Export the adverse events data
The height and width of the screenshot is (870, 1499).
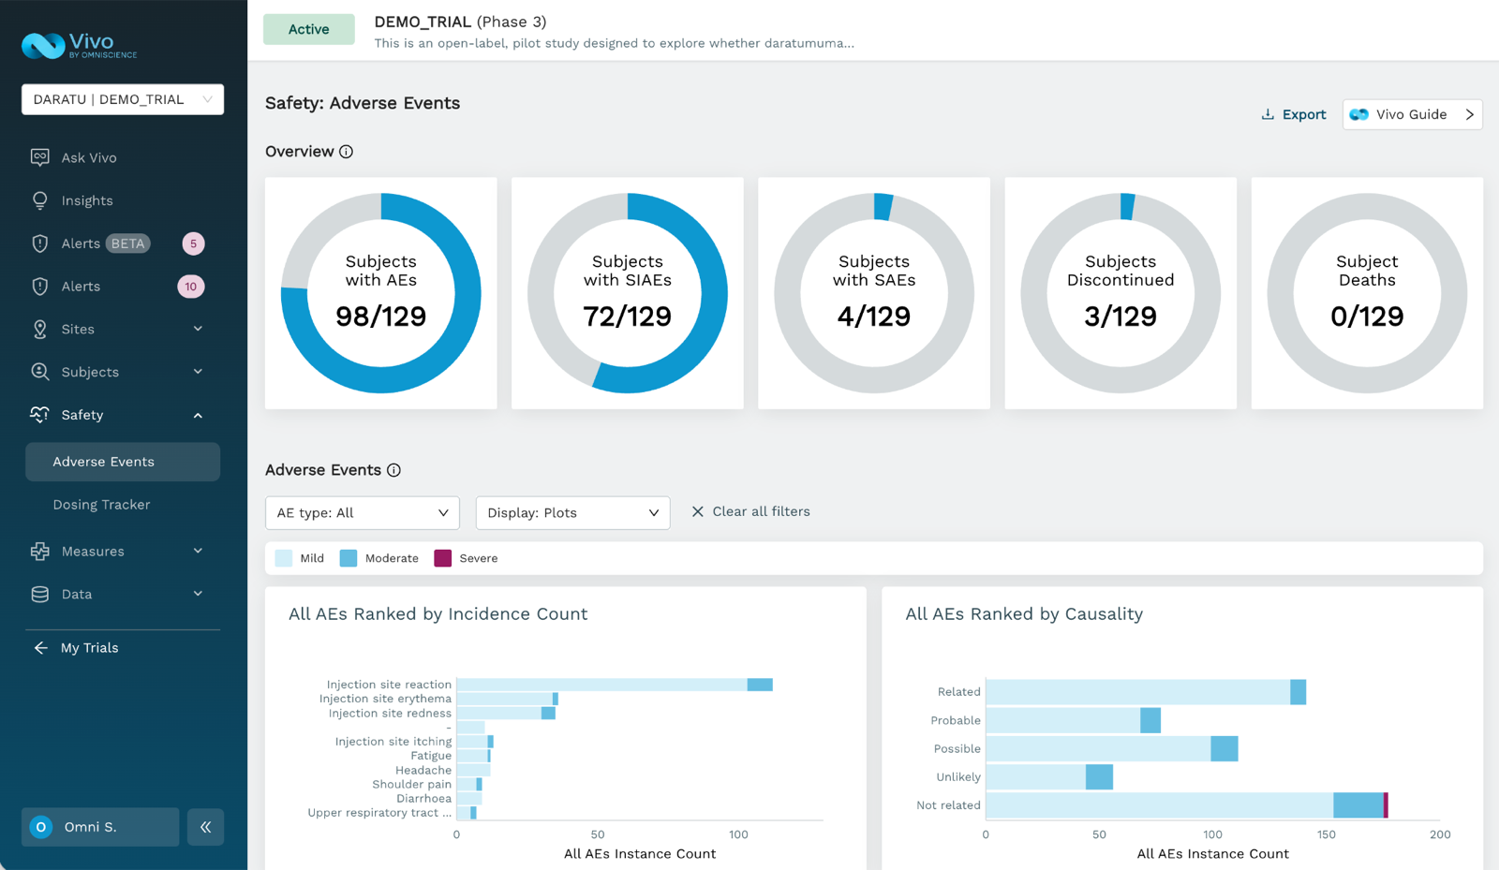(x=1293, y=114)
